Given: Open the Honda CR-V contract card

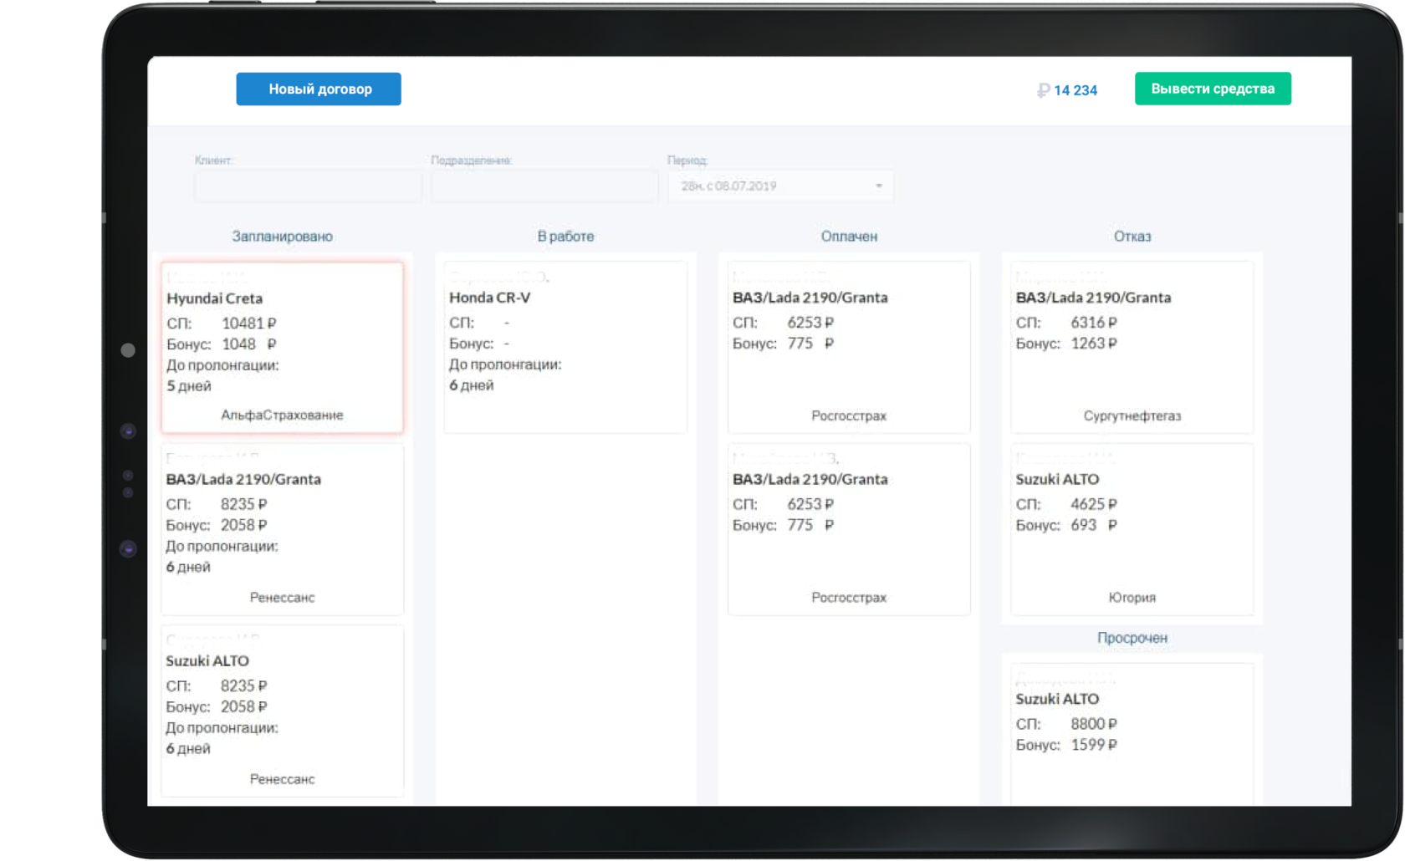Looking at the screenshot, I should (565, 348).
